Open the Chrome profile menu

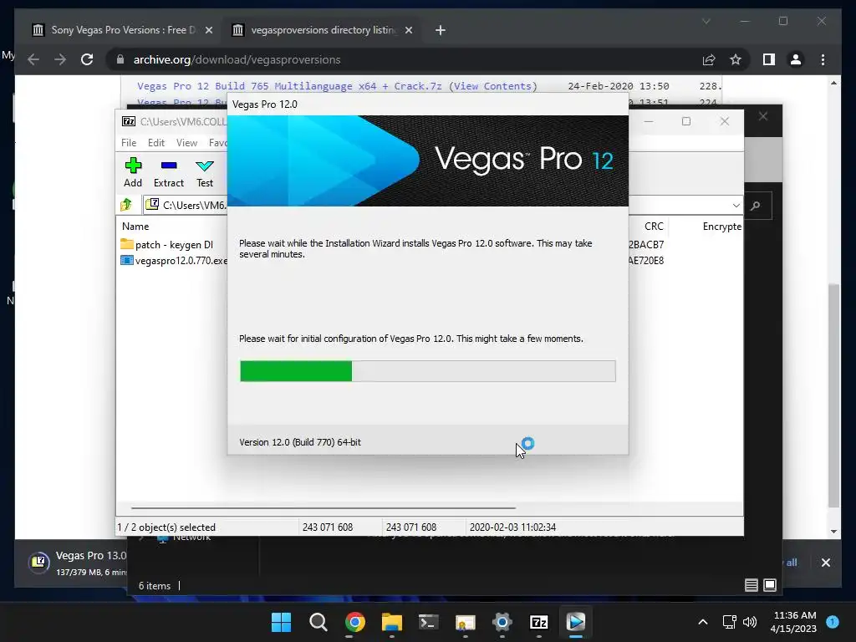796,59
